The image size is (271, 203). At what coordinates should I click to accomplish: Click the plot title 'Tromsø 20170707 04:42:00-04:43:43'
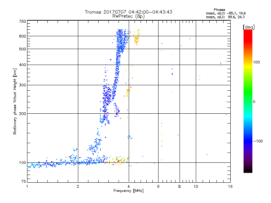point(128,12)
